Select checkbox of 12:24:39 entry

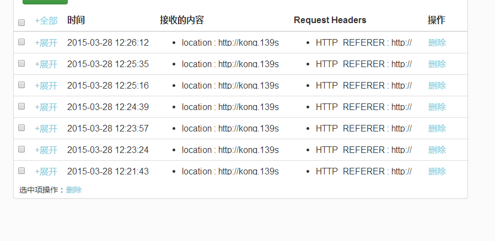coord(21,106)
